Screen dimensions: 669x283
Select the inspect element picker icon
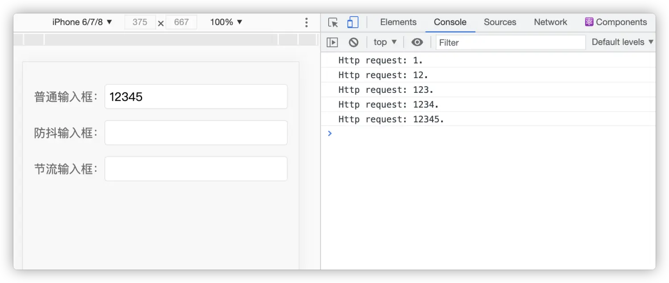[333, 22]
